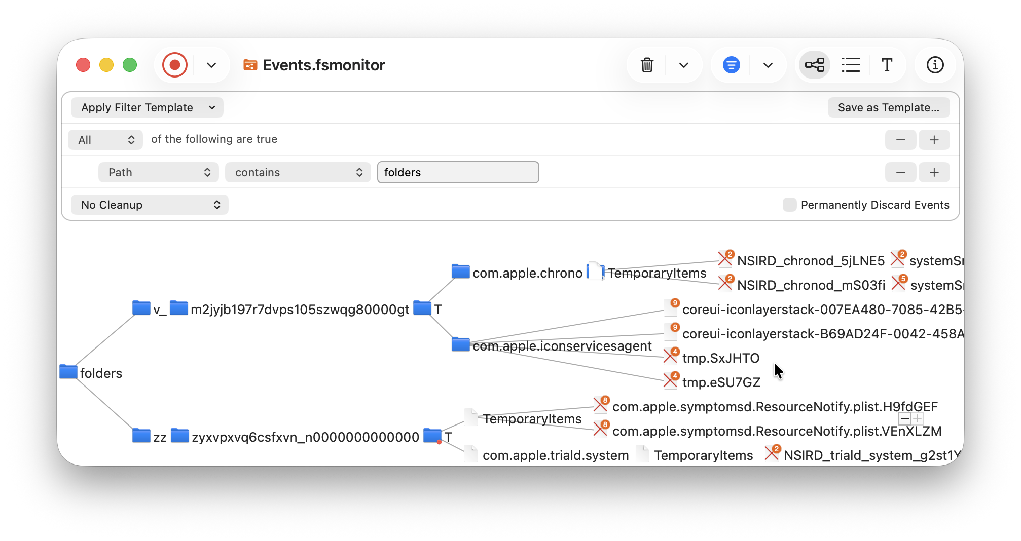Screen dimensions: 1021x541
Task: Click the deleted icon beside tmp.SxJHTO
Action: [671, 356]
